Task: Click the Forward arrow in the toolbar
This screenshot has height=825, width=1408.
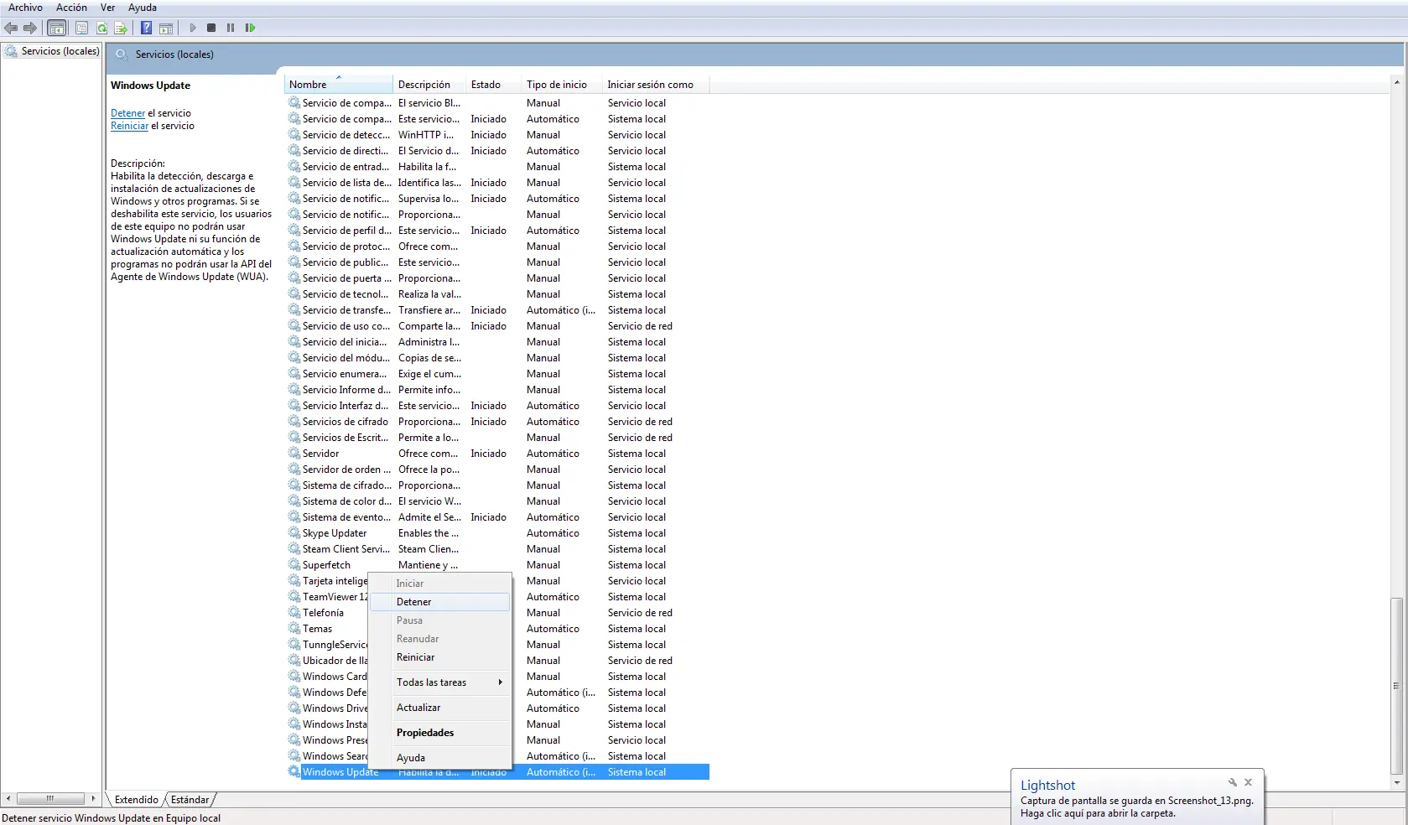Action: [30, 28]
